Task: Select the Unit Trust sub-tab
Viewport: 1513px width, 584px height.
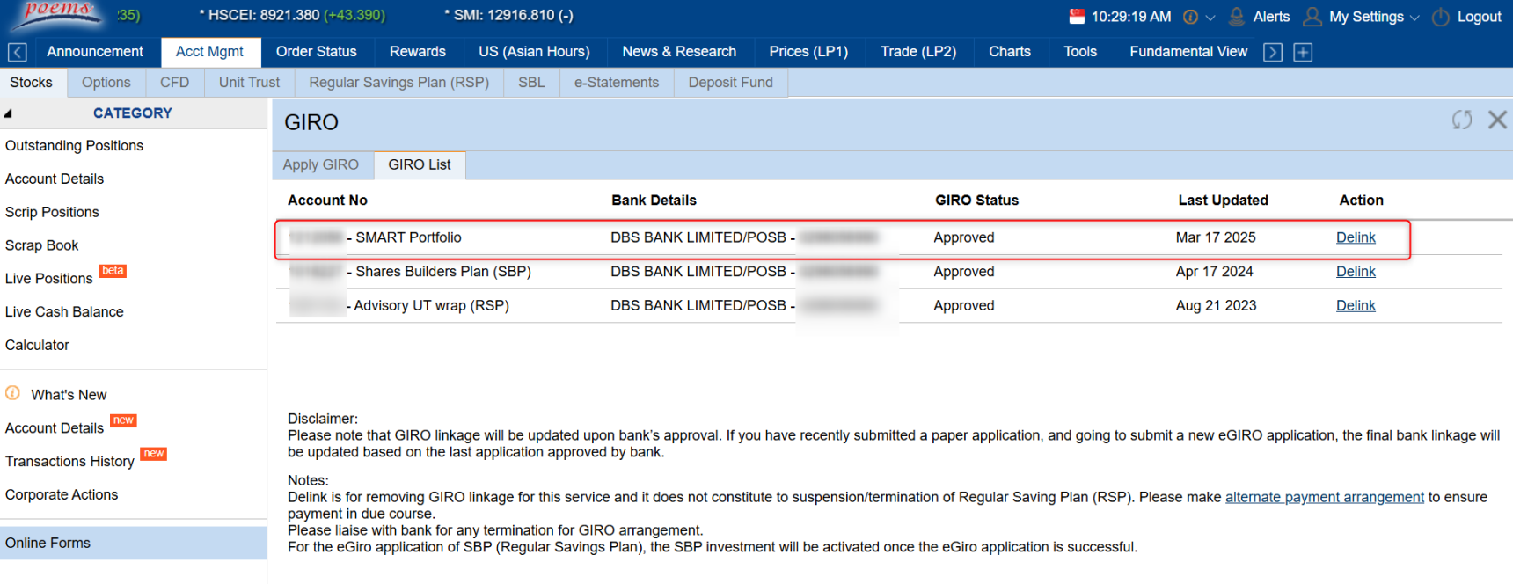Action: pos(249,83)
